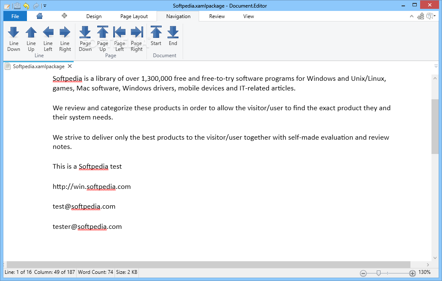Image resolution: width=442 pixels, height=281 pixels.
Task: Click the vertical scrollbar thumb
Action: point(435,127)
